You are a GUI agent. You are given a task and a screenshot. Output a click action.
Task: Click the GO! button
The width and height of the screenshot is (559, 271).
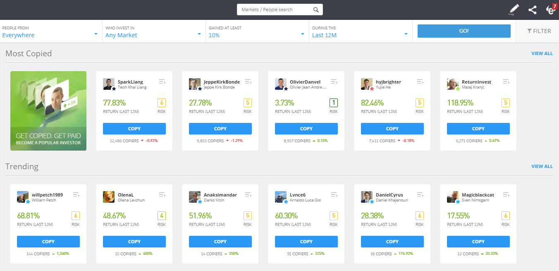[x=464, y=31]
